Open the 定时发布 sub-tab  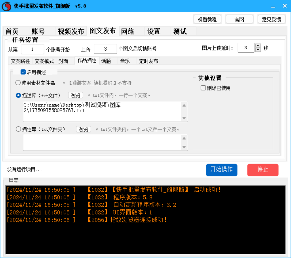tap(149, 61)
